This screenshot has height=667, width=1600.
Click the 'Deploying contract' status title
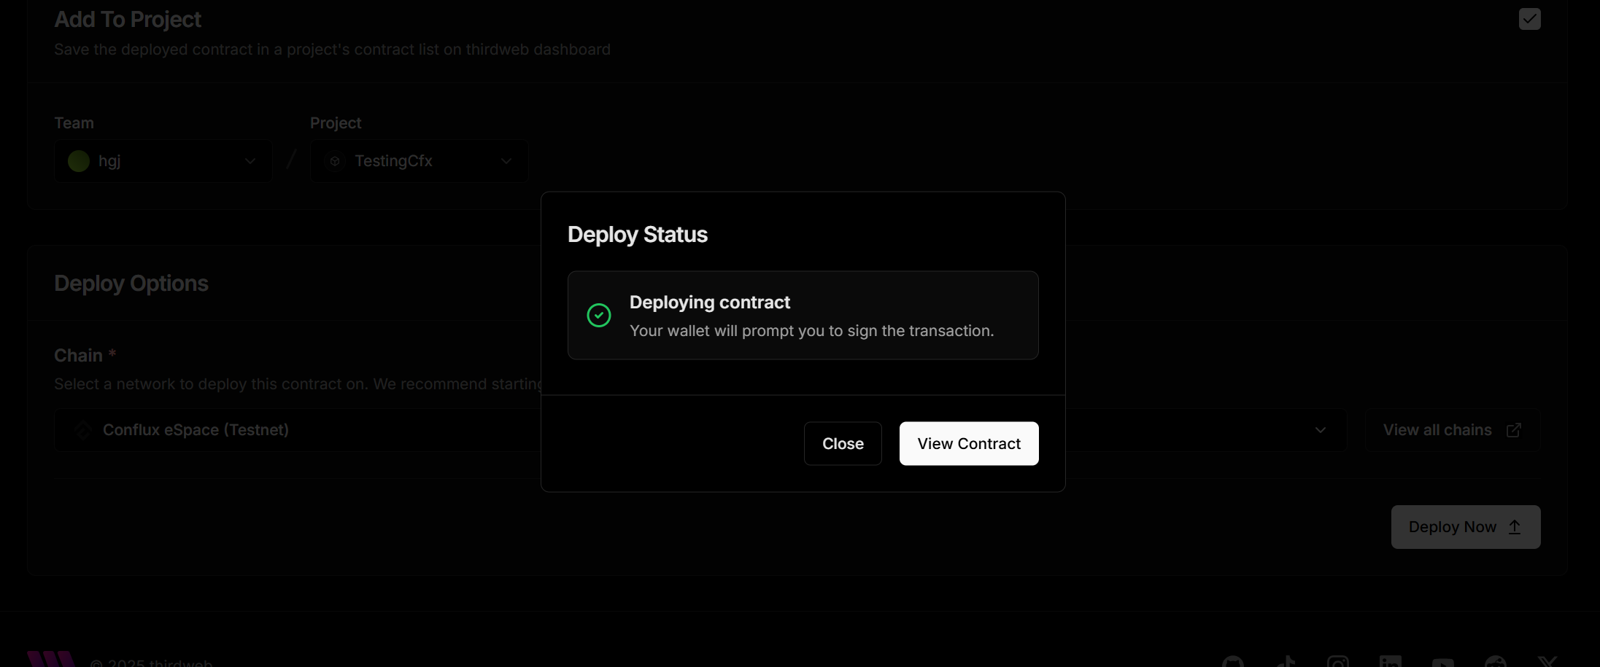(x=709, y=302)
